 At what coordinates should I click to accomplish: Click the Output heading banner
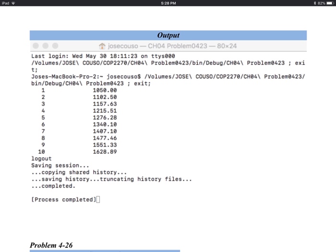pos(168,36)
